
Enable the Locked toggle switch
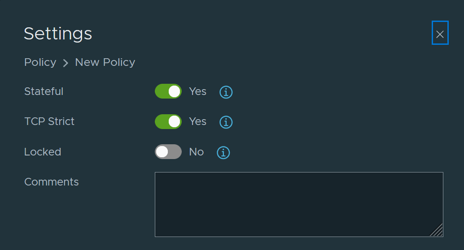coord(168,151)
